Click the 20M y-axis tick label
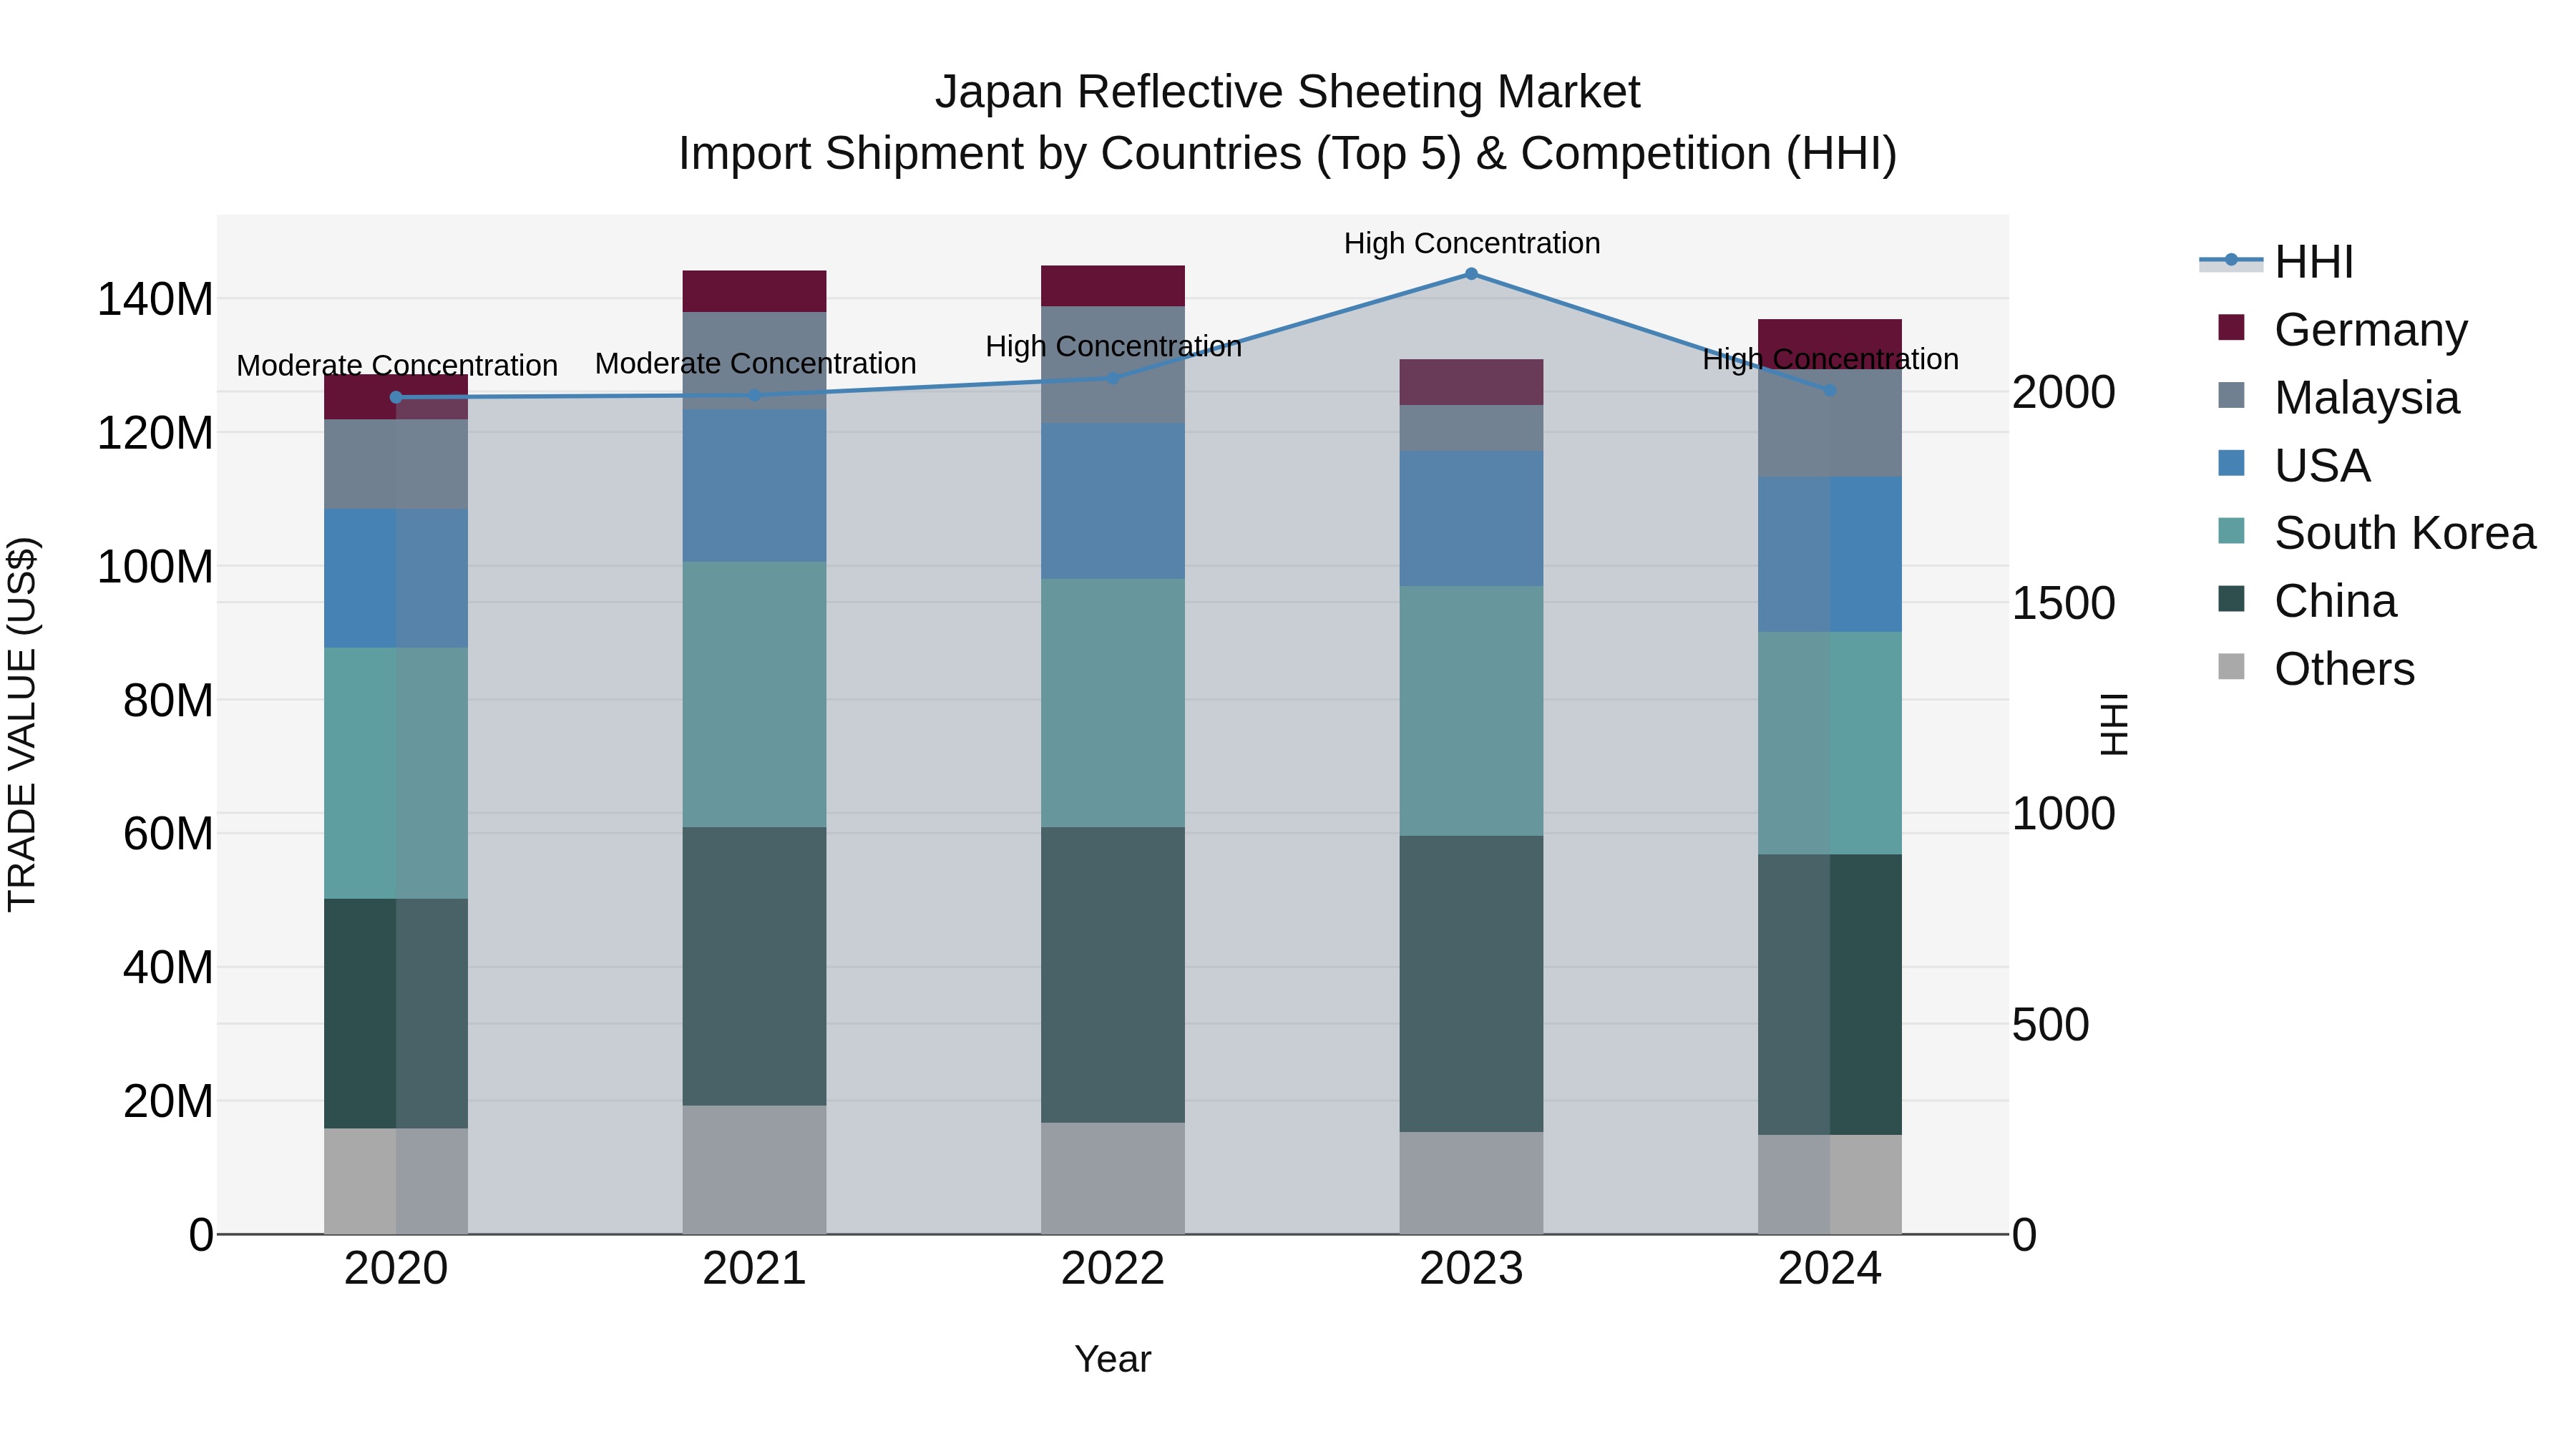Viewport: 2576px width, 1449px height. tap(168, 1101)
